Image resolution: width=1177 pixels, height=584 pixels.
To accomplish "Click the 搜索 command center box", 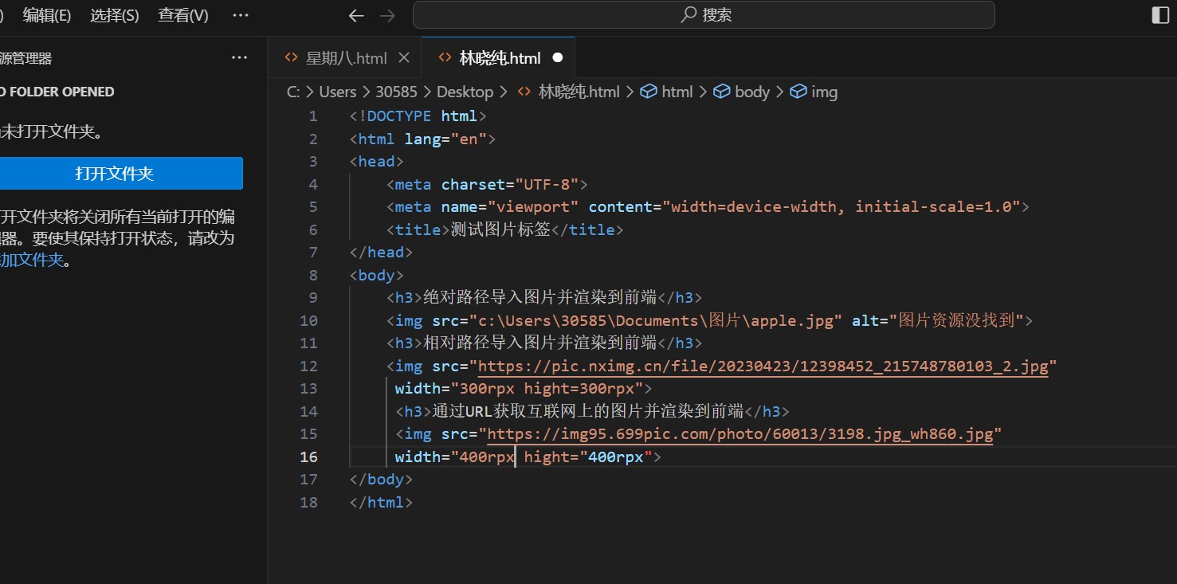I will click(704, 14).
